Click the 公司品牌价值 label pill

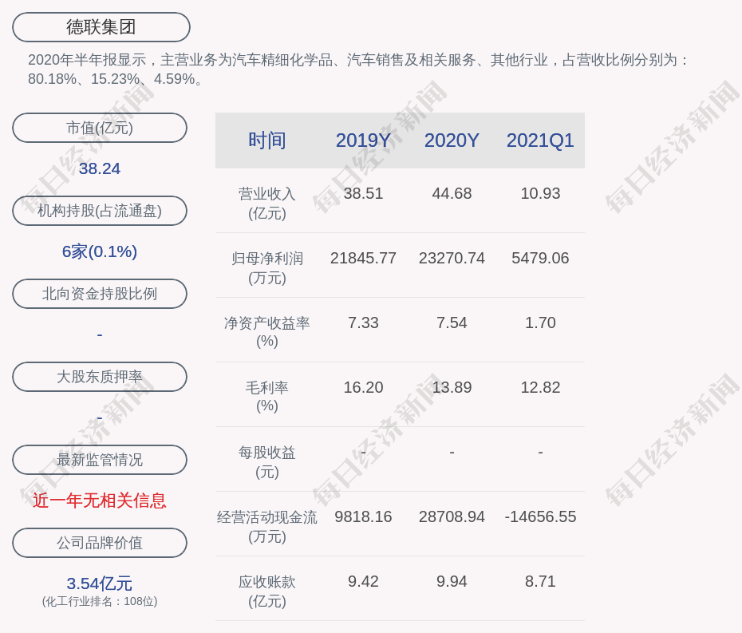100,543
